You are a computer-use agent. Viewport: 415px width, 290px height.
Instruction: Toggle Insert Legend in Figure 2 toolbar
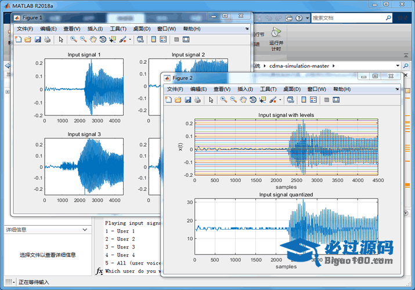[313, 100]
